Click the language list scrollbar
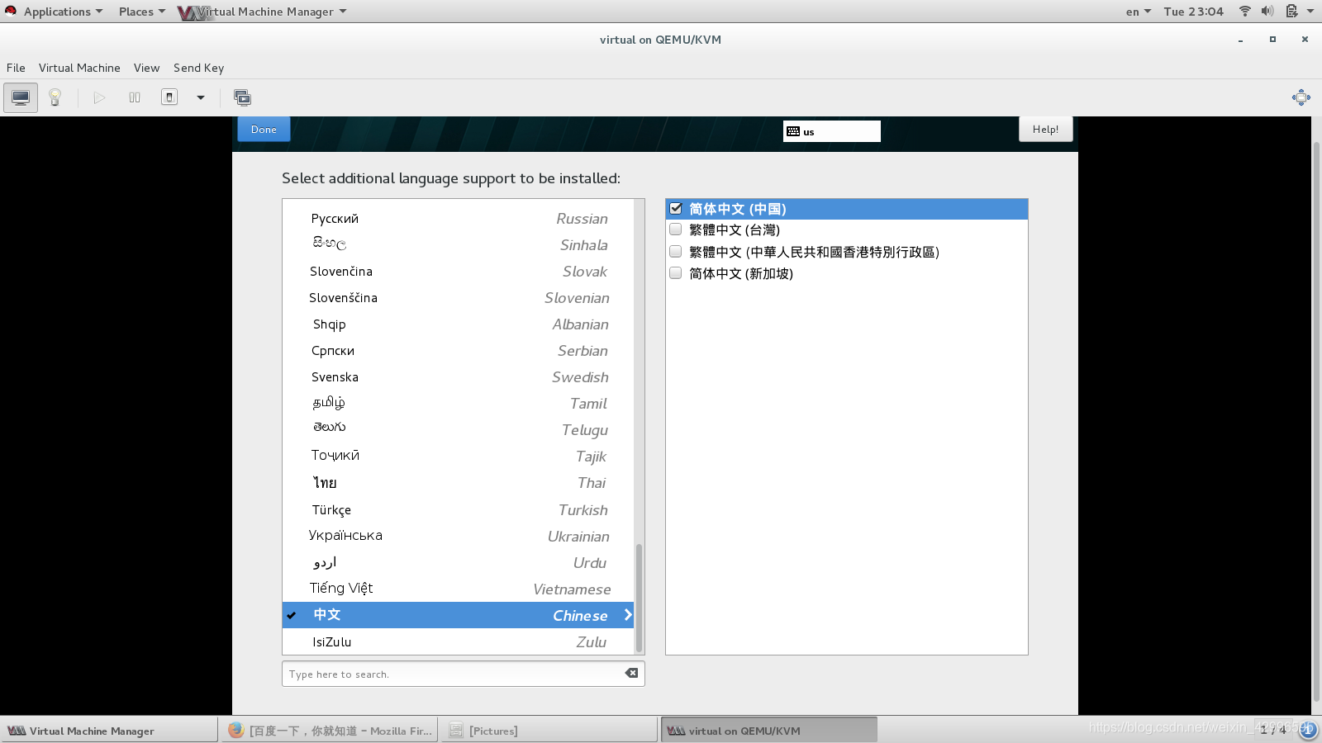This screenshot has width=1322, height=743. [639, 598]
